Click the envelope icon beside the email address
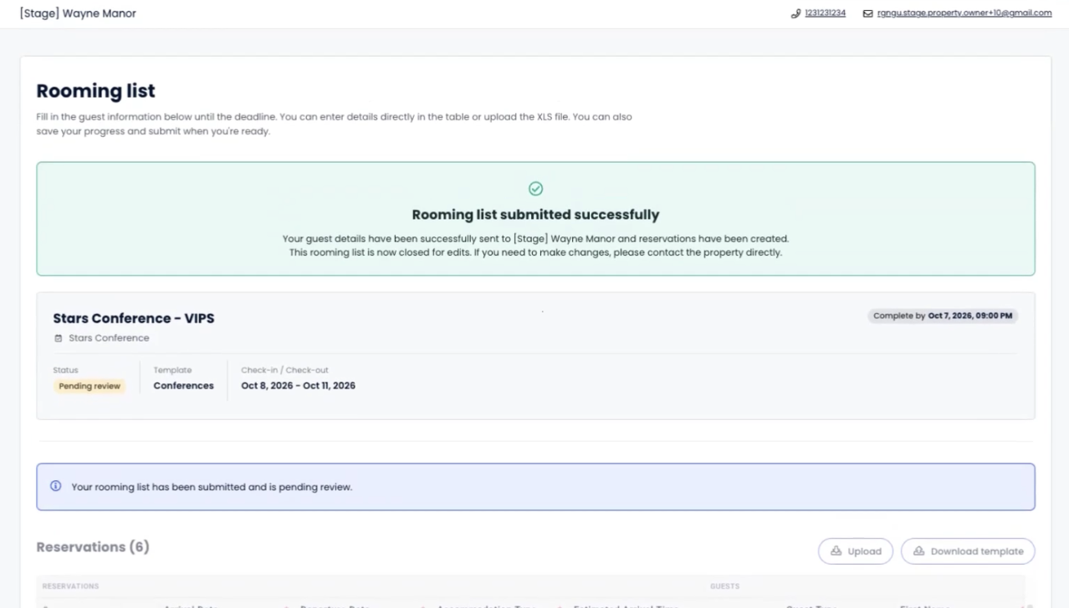1069x608 pixels. 867,13
